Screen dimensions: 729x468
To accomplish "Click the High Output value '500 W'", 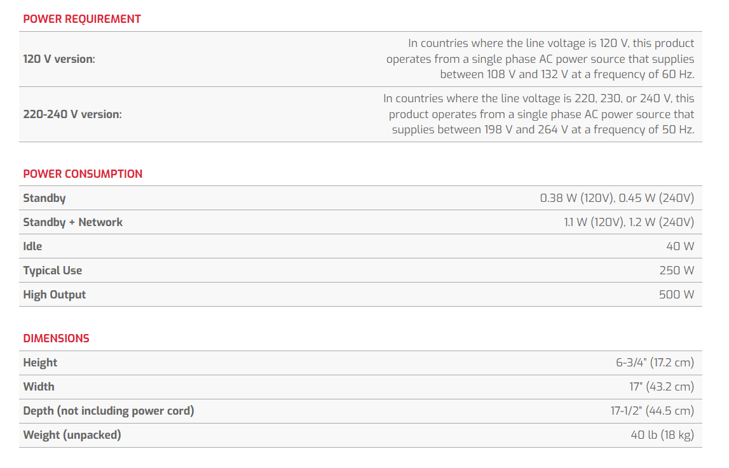I will coord(676,295).
